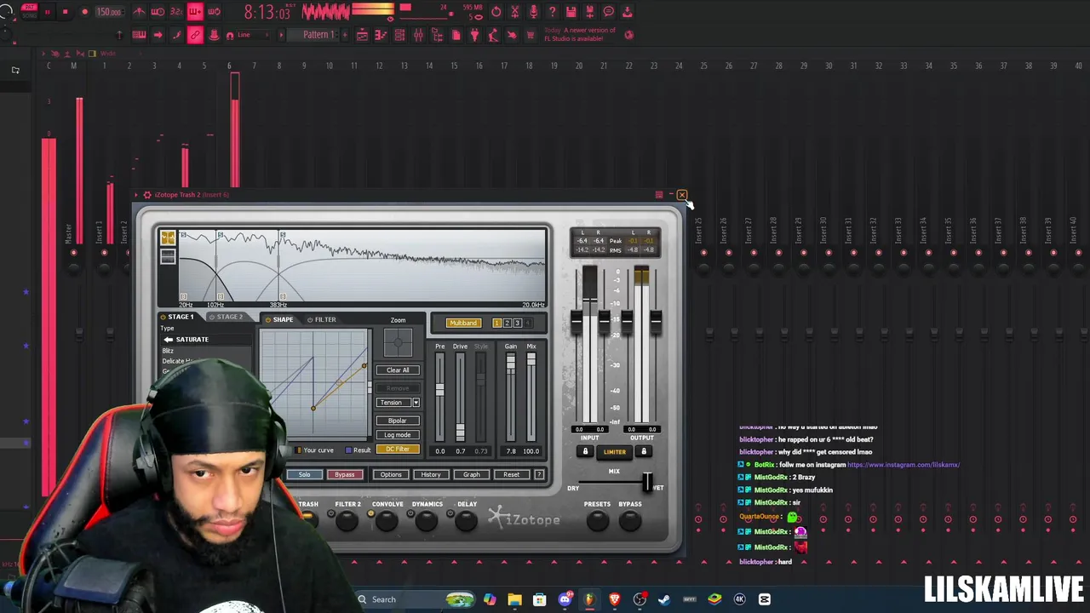Open the PRESETS knob button
The height and width of the screenshot is (613, 1090).
597,520
